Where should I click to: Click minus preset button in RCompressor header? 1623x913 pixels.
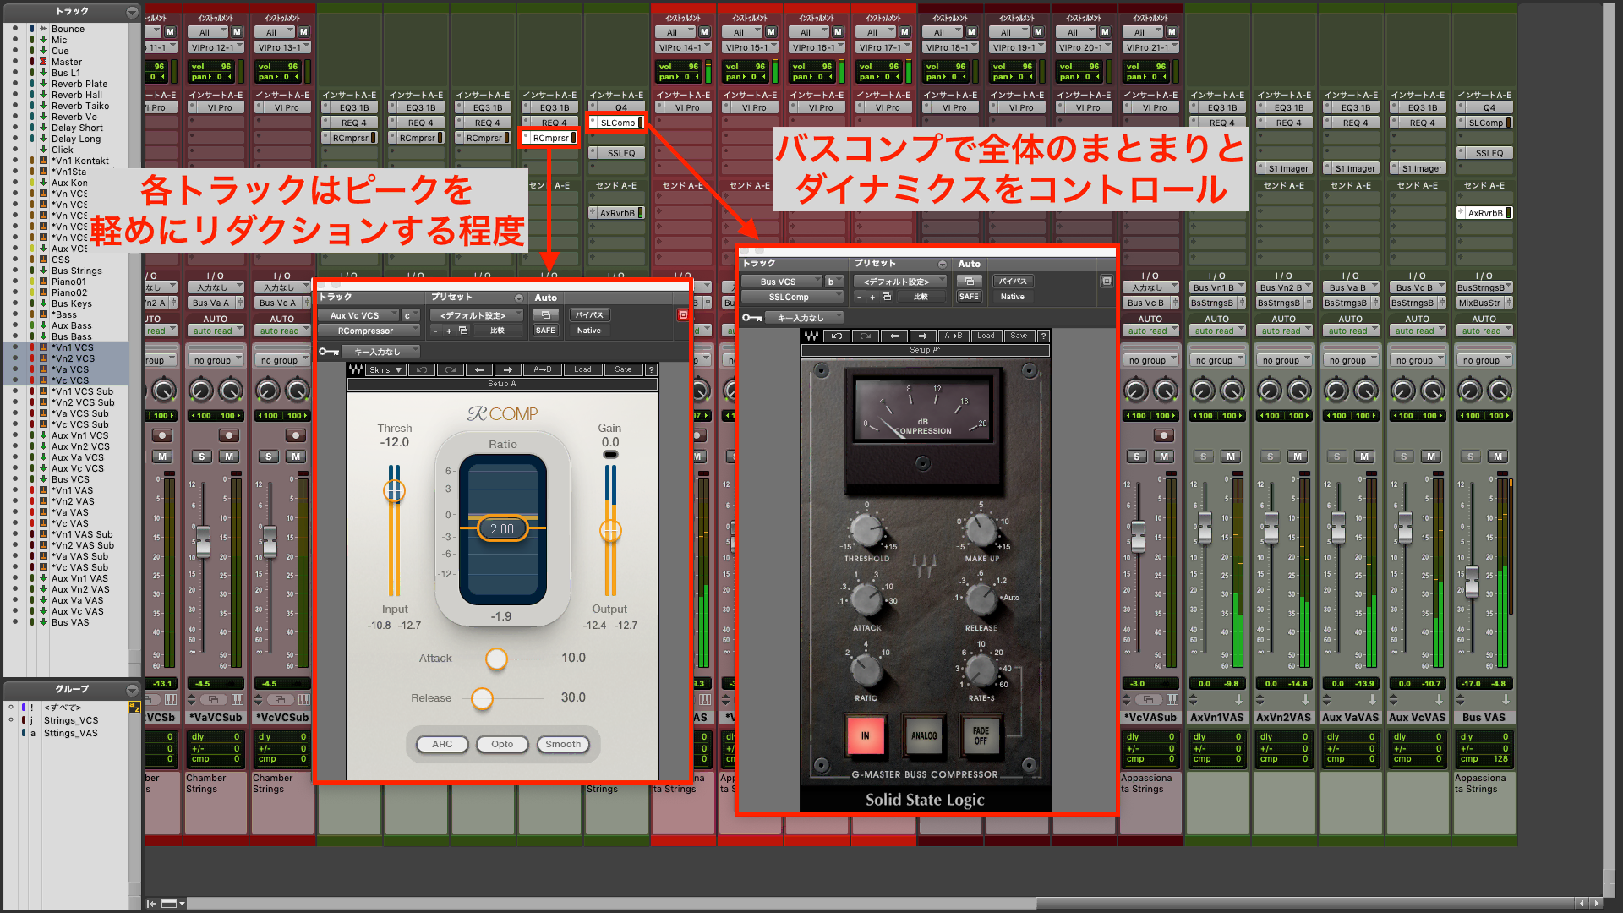436,331
